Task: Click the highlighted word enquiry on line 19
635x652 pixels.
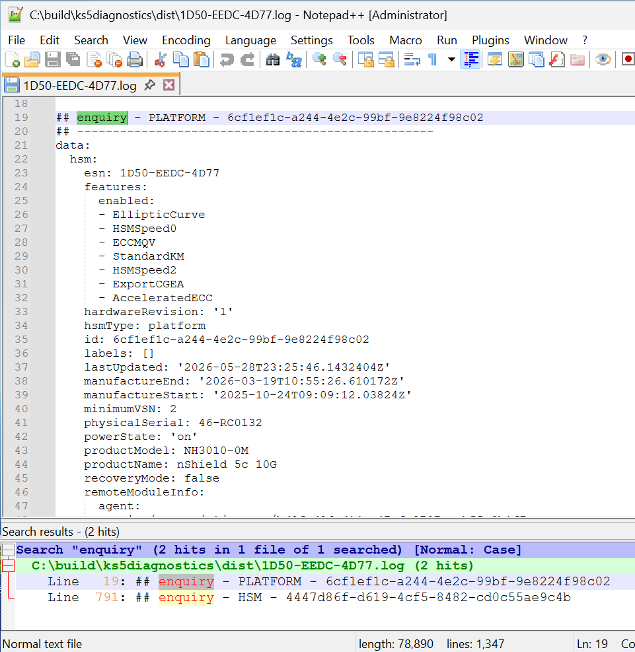Action: click(102, 118)
